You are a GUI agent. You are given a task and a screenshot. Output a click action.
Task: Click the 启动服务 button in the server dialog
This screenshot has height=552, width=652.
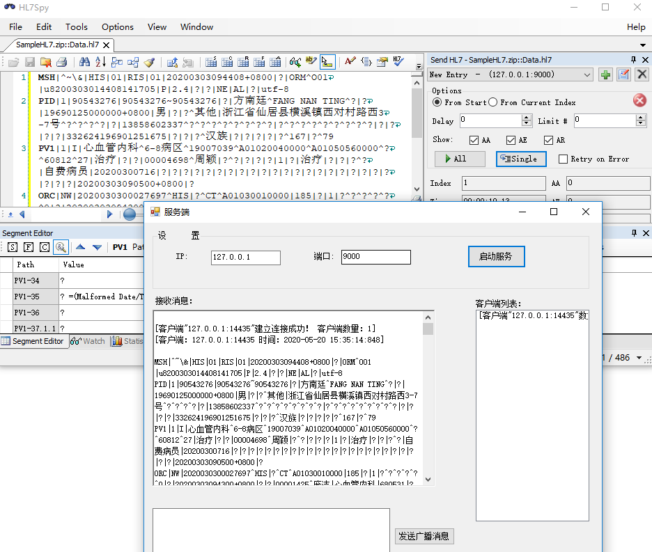[496, 256]
